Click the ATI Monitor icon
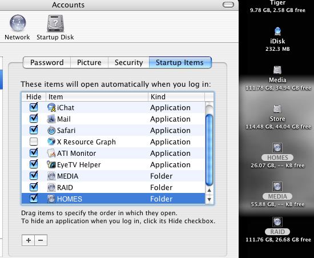Screen dimensions: 314x258 point(51,153)
